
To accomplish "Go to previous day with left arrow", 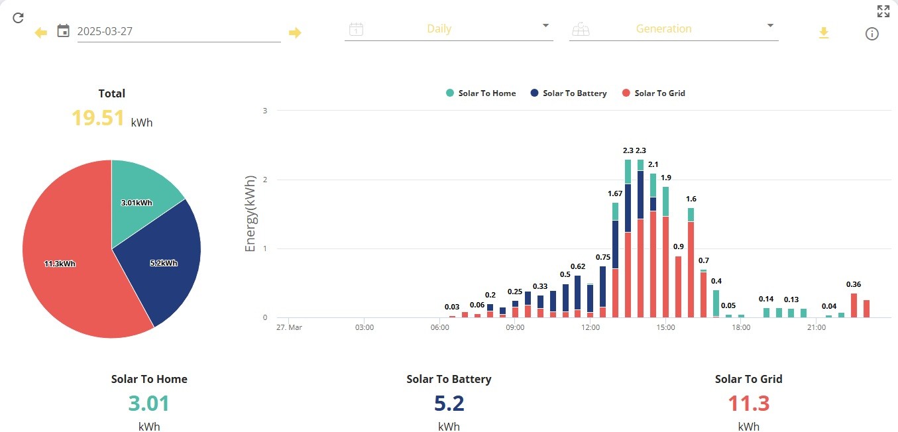I will click(x=41, y=32).
